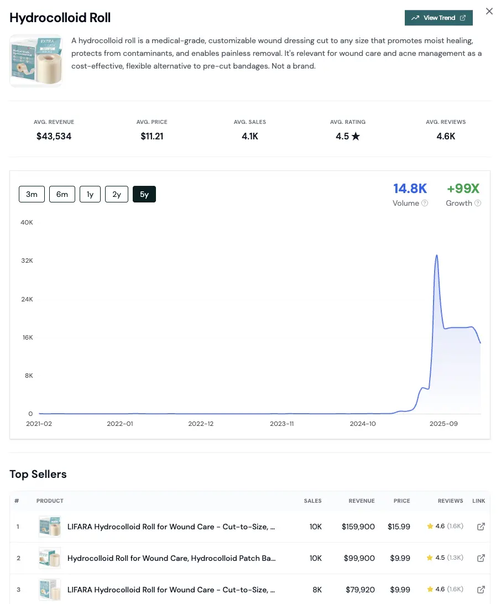Click the Sales column header
The image size is (501, 604).
312,501
